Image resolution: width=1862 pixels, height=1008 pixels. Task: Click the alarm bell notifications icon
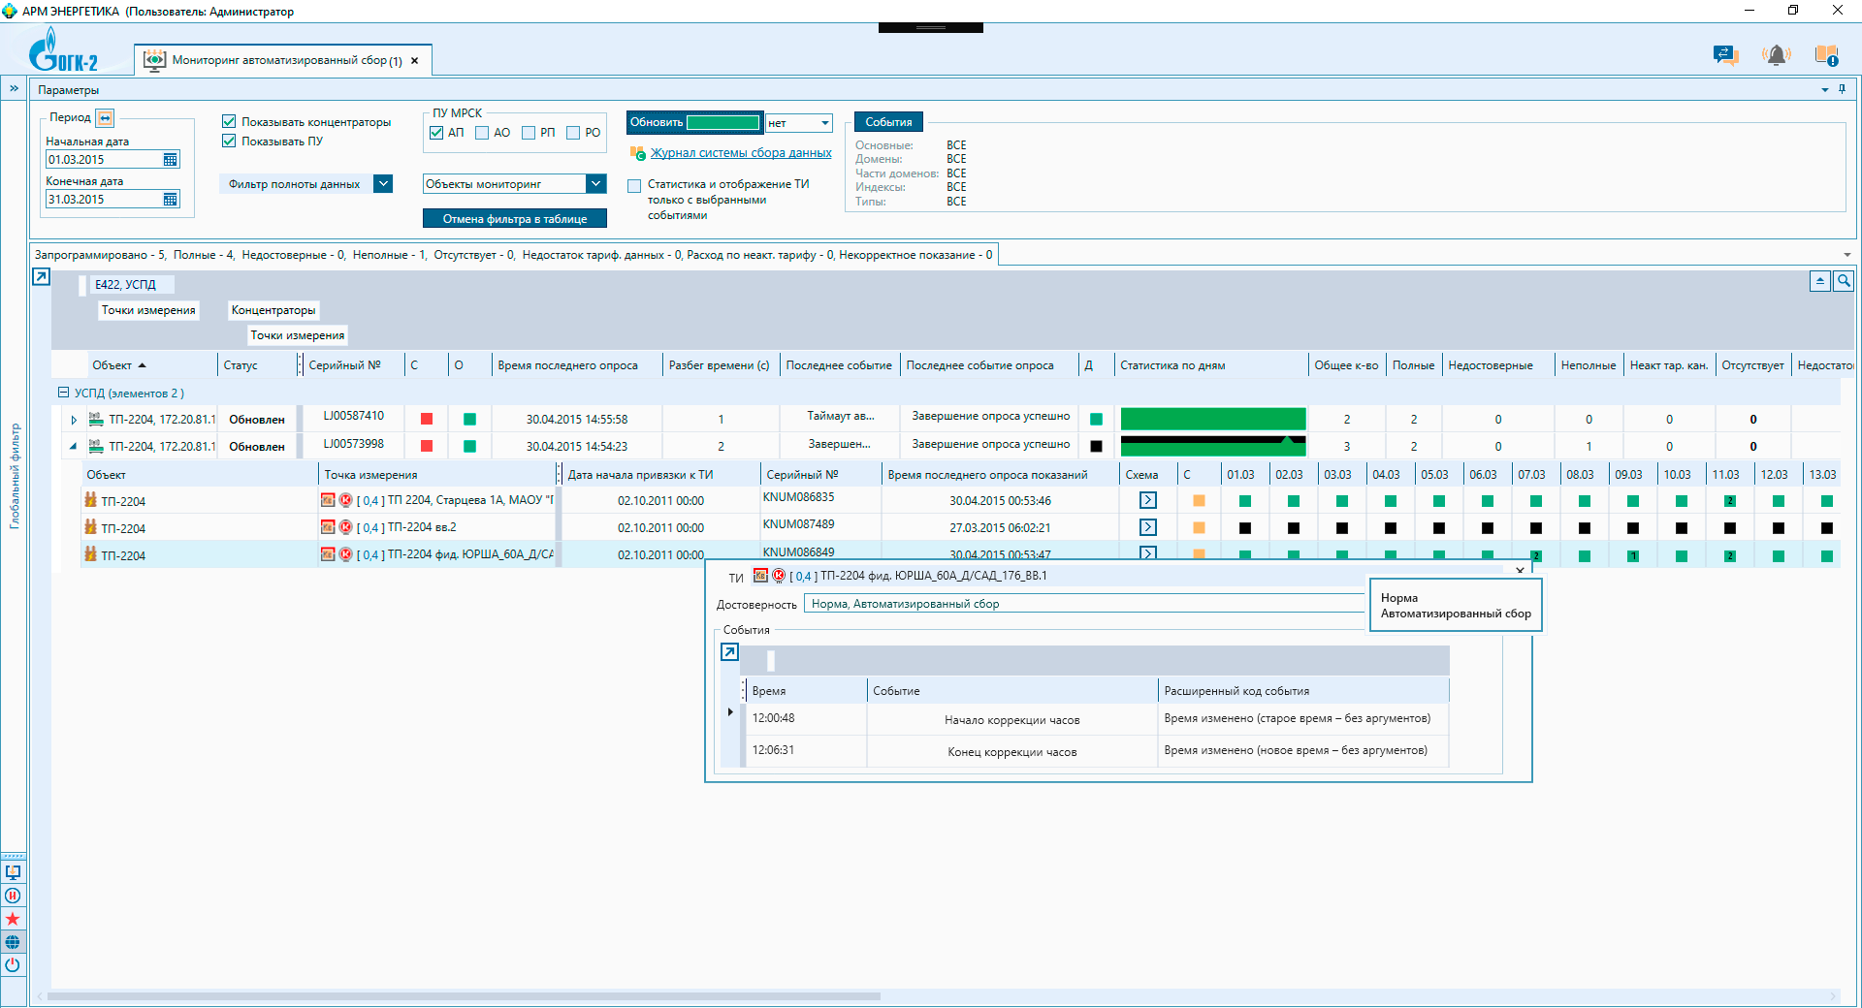(1776, 55)
